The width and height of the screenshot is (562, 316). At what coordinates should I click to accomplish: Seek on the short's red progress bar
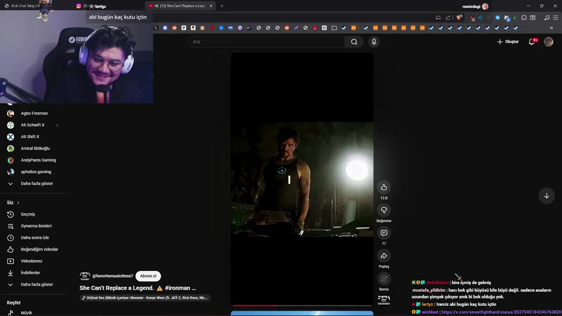coord(302,305)
